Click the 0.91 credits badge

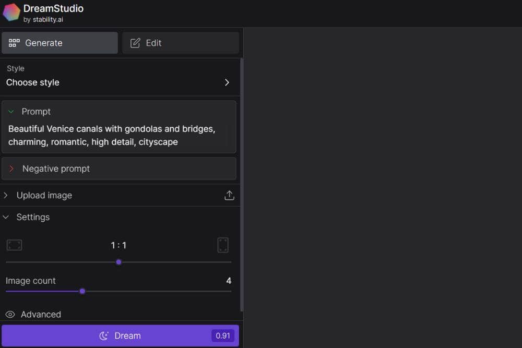tap(222, 335)
